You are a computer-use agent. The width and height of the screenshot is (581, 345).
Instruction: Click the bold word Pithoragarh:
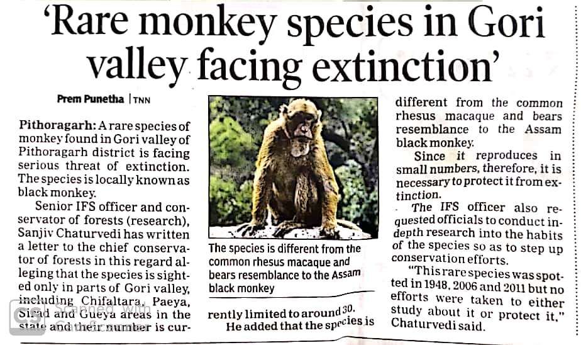click(x=58, y=125)
